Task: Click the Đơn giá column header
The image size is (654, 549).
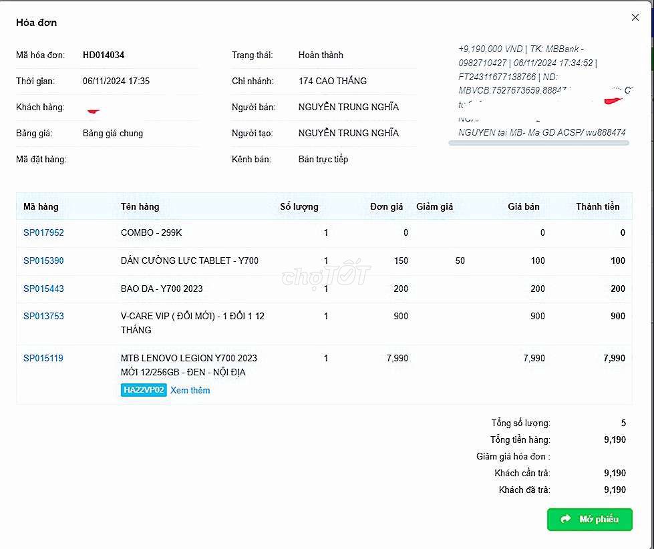Action: click(x=386, y=206)
